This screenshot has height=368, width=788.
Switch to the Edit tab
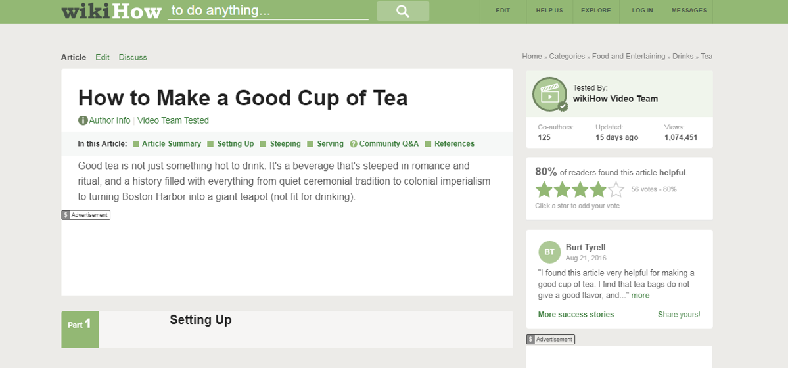click(x=103, y=57)
